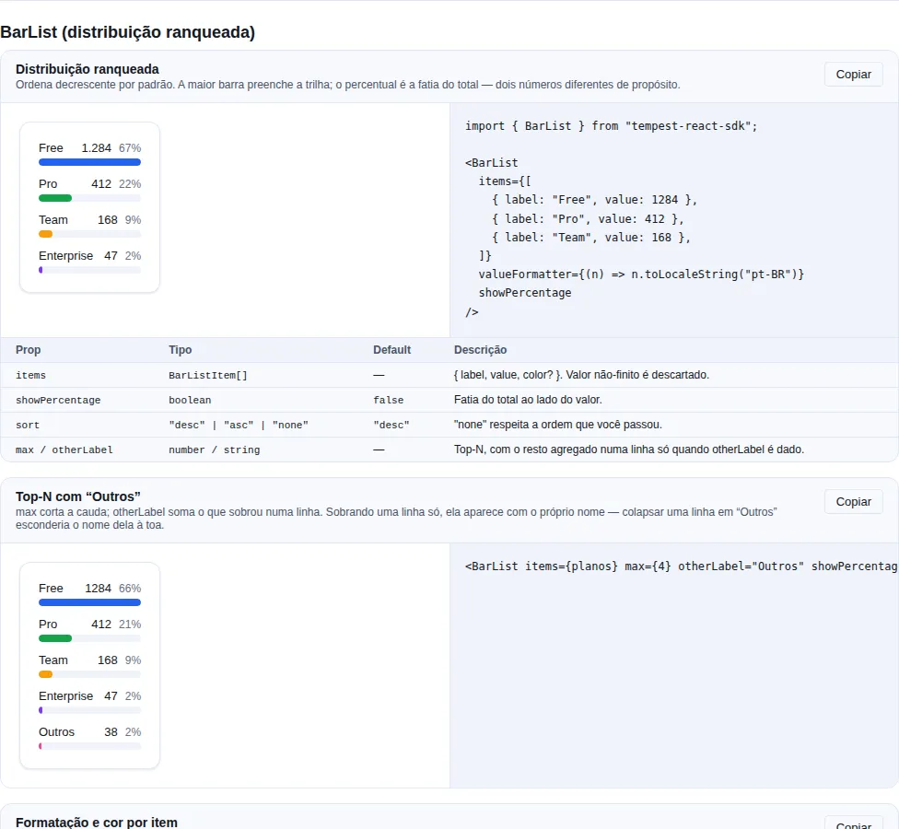Select the "showPercentage" prop cell in the table
899x829 pixels.
(x=58, y=400)
